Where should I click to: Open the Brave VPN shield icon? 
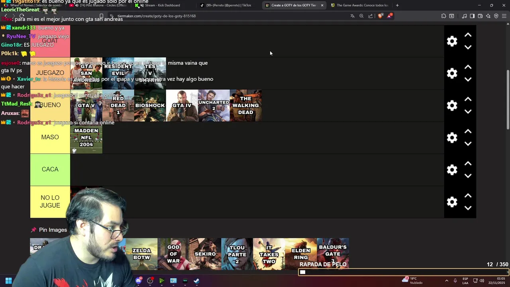point(496,16)
